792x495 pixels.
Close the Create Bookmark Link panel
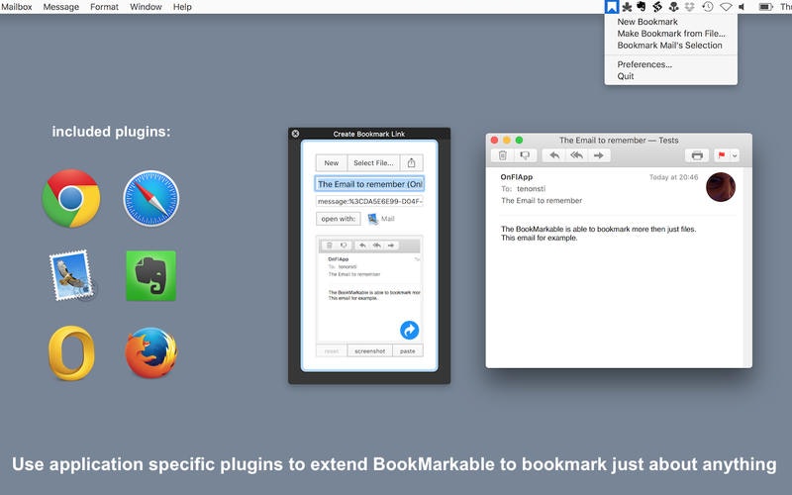[295, 134]
